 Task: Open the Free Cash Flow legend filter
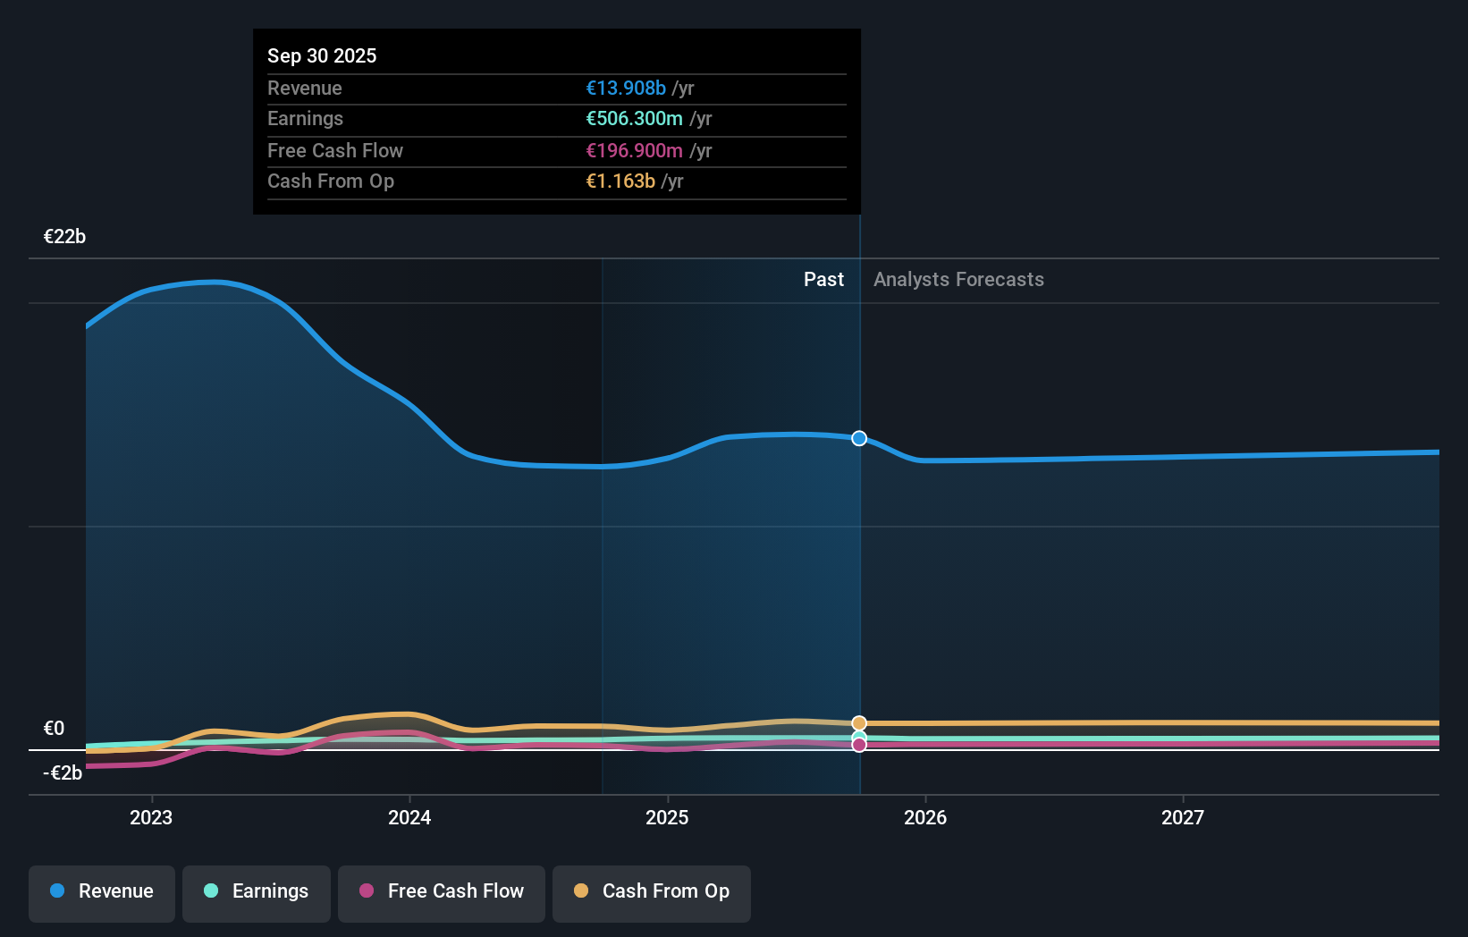[441, 891]
